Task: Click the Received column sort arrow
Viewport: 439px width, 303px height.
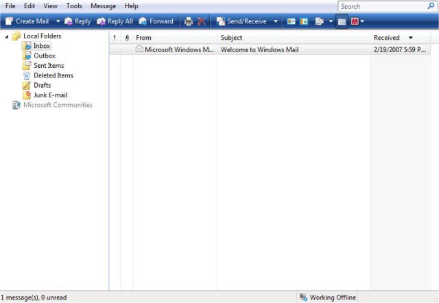Action: click(411, 38)
